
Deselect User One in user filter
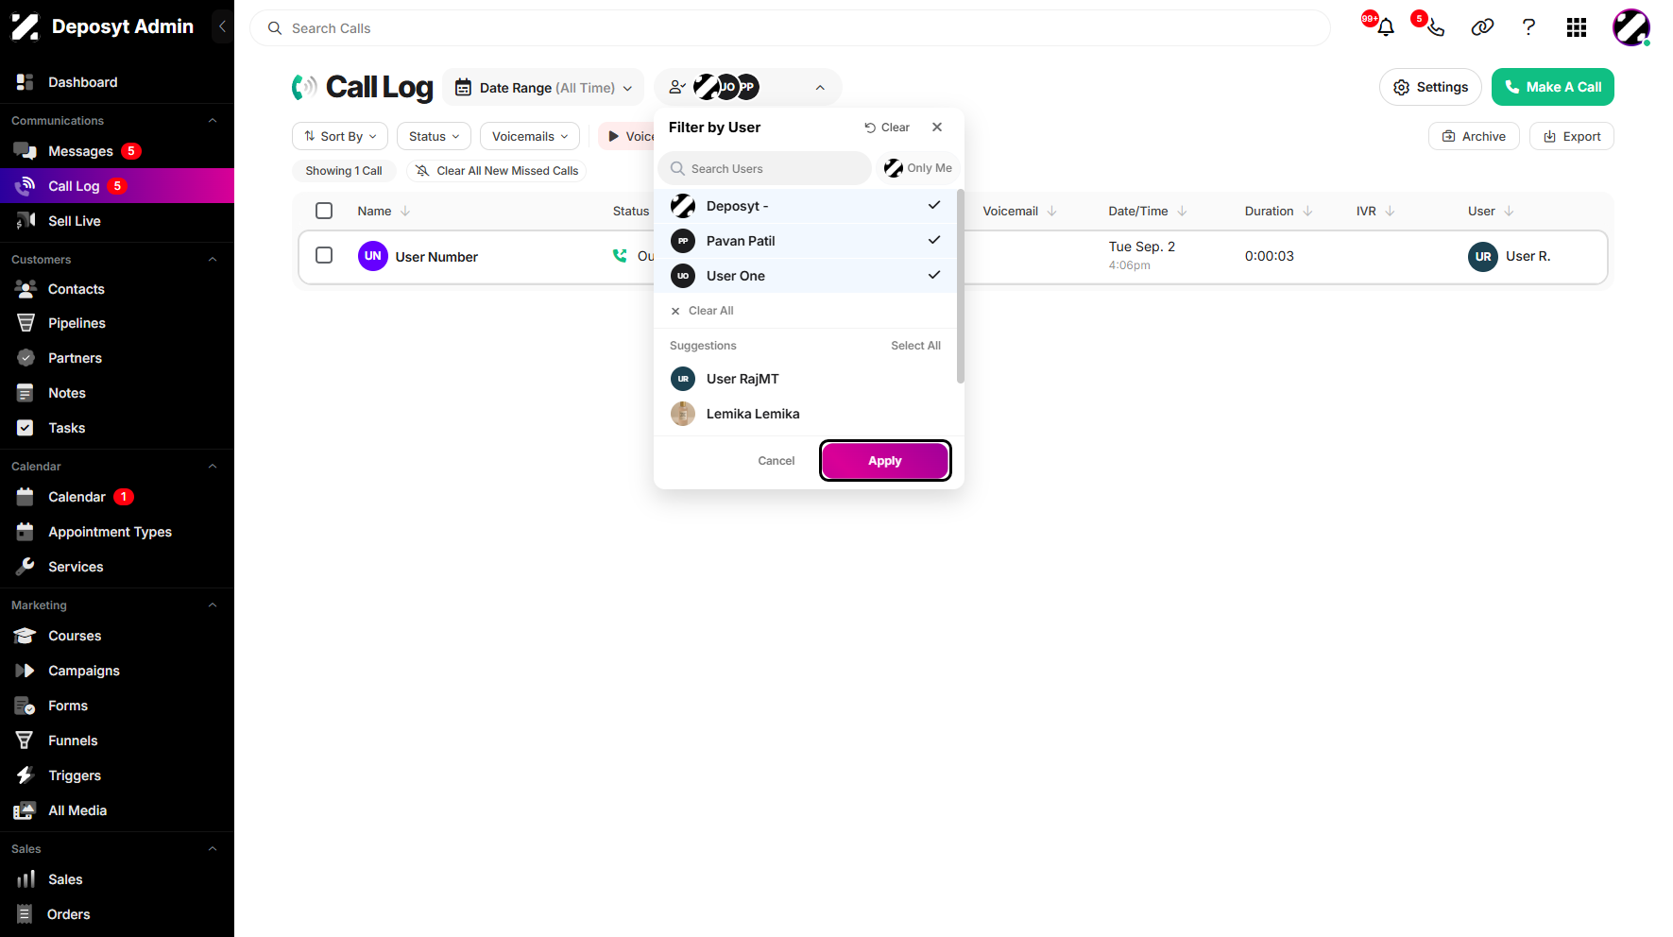[806, 276]
